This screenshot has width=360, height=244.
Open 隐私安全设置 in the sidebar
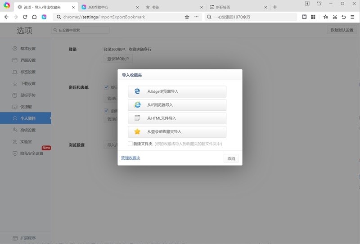[26, 153]
